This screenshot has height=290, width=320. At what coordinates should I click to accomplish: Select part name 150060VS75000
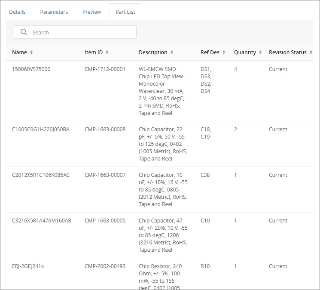coord(31,69)
